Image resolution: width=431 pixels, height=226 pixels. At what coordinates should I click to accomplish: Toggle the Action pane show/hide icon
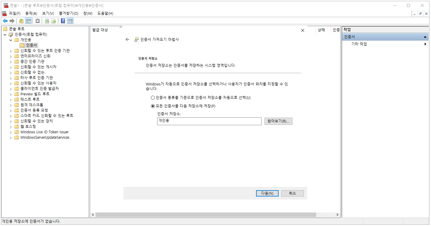(70, 21)
